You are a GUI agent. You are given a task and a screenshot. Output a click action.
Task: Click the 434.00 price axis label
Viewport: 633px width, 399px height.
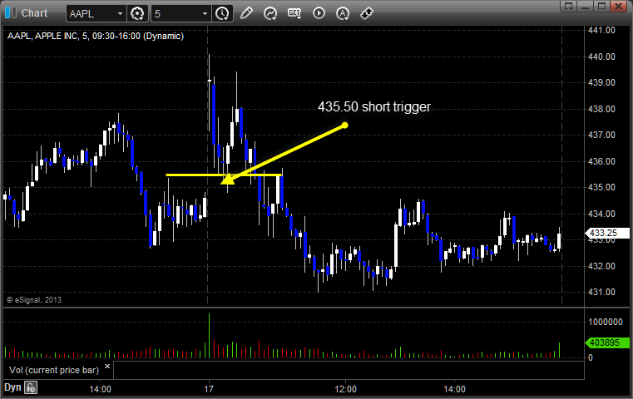(601, 214)
